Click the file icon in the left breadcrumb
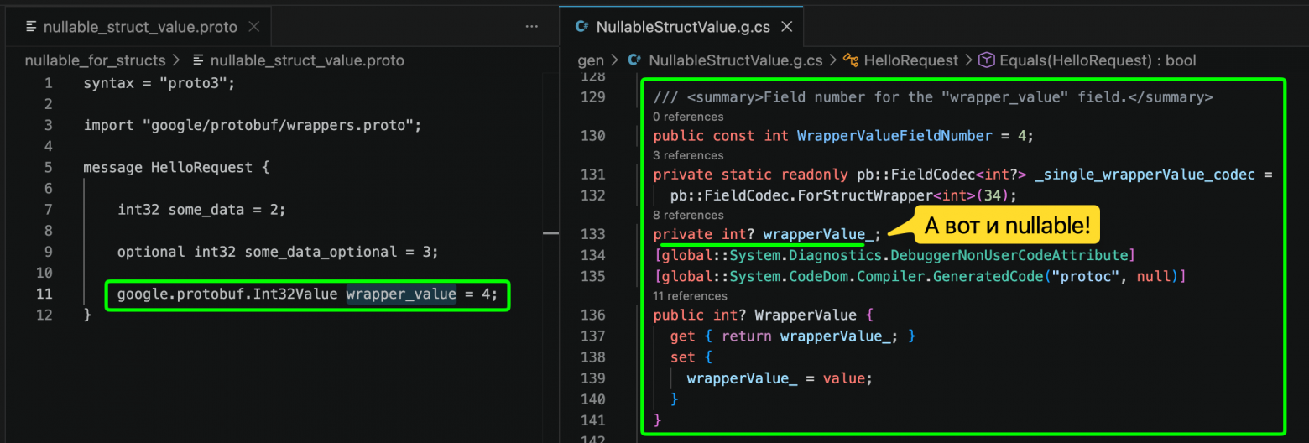Screen dimensions: 1309x443 (199, 60)
